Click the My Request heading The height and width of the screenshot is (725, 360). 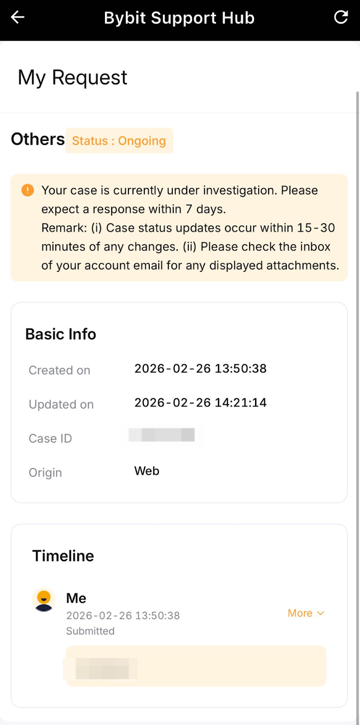tap(72, 77)
